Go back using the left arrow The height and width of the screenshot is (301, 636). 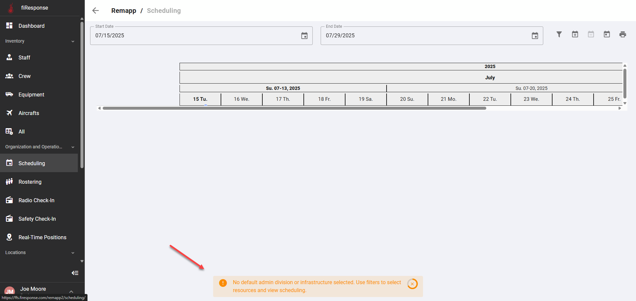pos(96,11)
